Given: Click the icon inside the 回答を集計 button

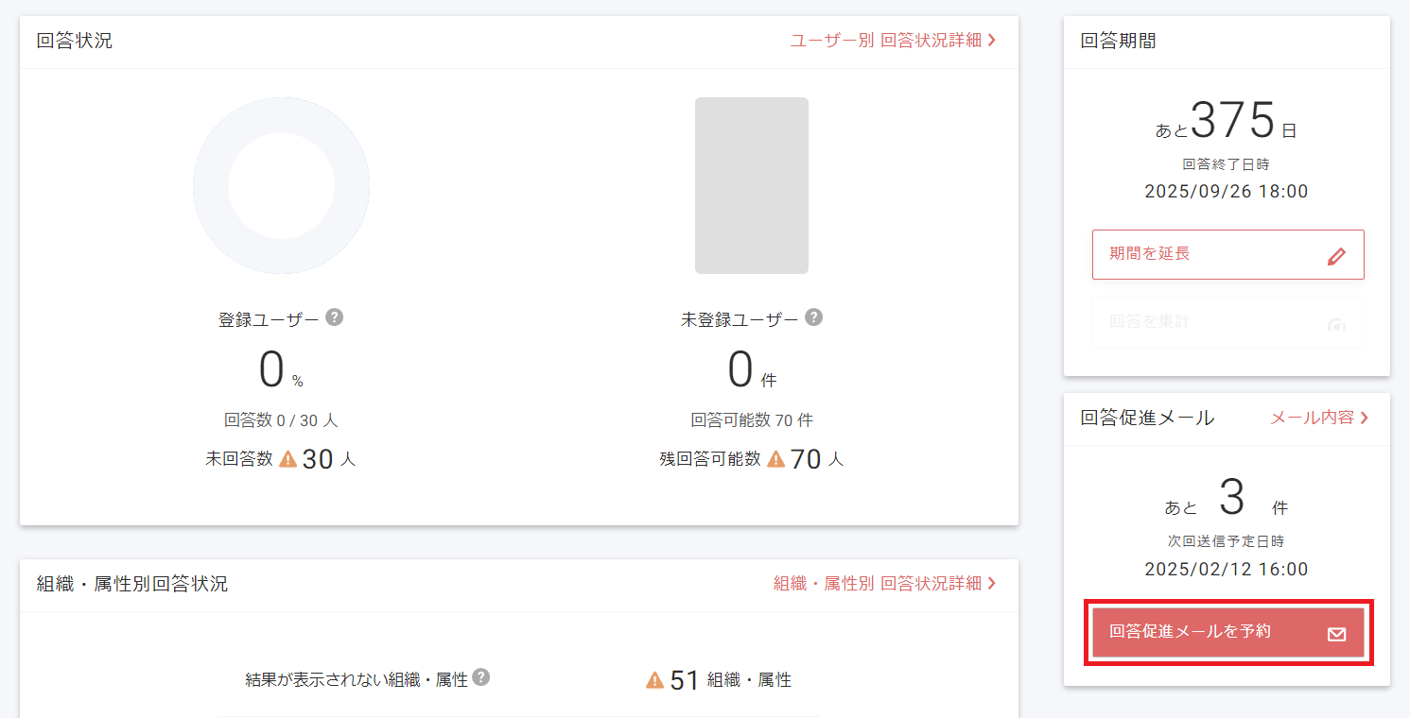Looking at the screenshot, I should tap(1336, 324).
